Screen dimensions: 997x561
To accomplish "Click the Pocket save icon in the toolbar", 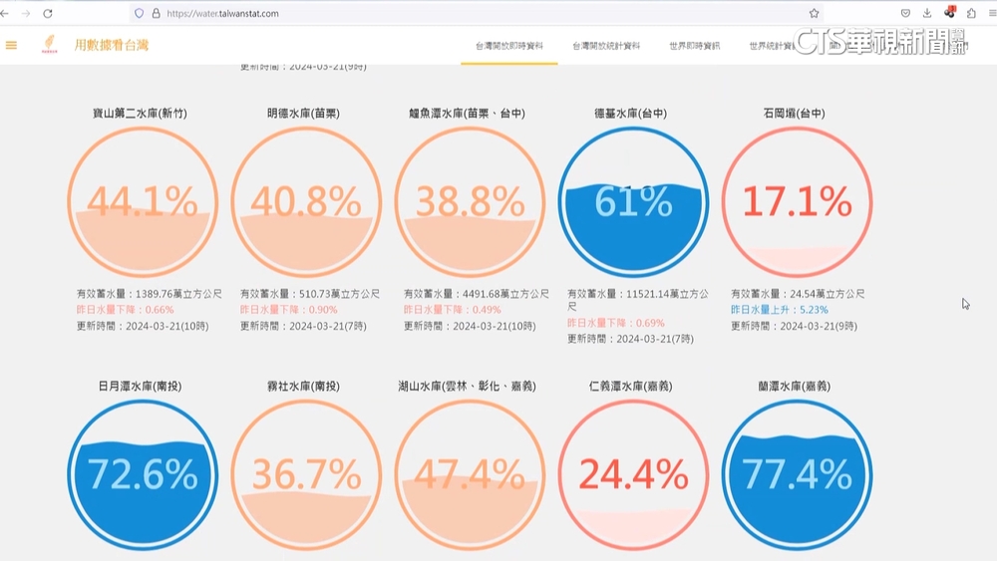I will click(x=905, y=13).
